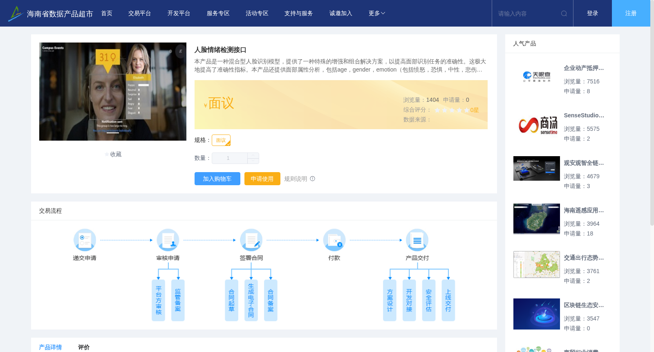
Task: Click the 合同起草 flow box
Action: point(231,300)
